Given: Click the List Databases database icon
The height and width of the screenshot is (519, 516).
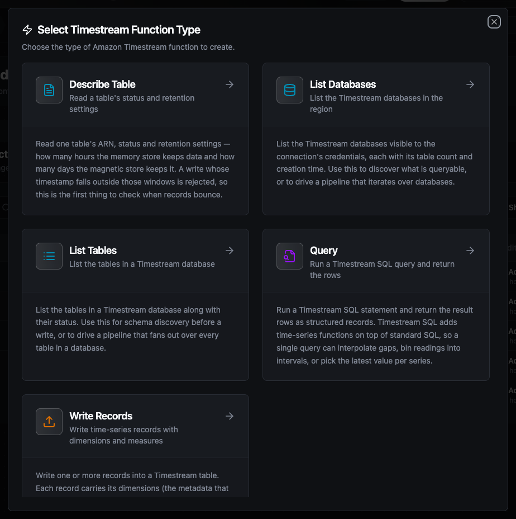Looking at the screenshot, I should pyautogui.click(x=290, y=90).
